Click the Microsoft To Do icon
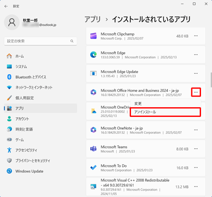The width and height of the screenshot is (212, 197). pos(93,168)
